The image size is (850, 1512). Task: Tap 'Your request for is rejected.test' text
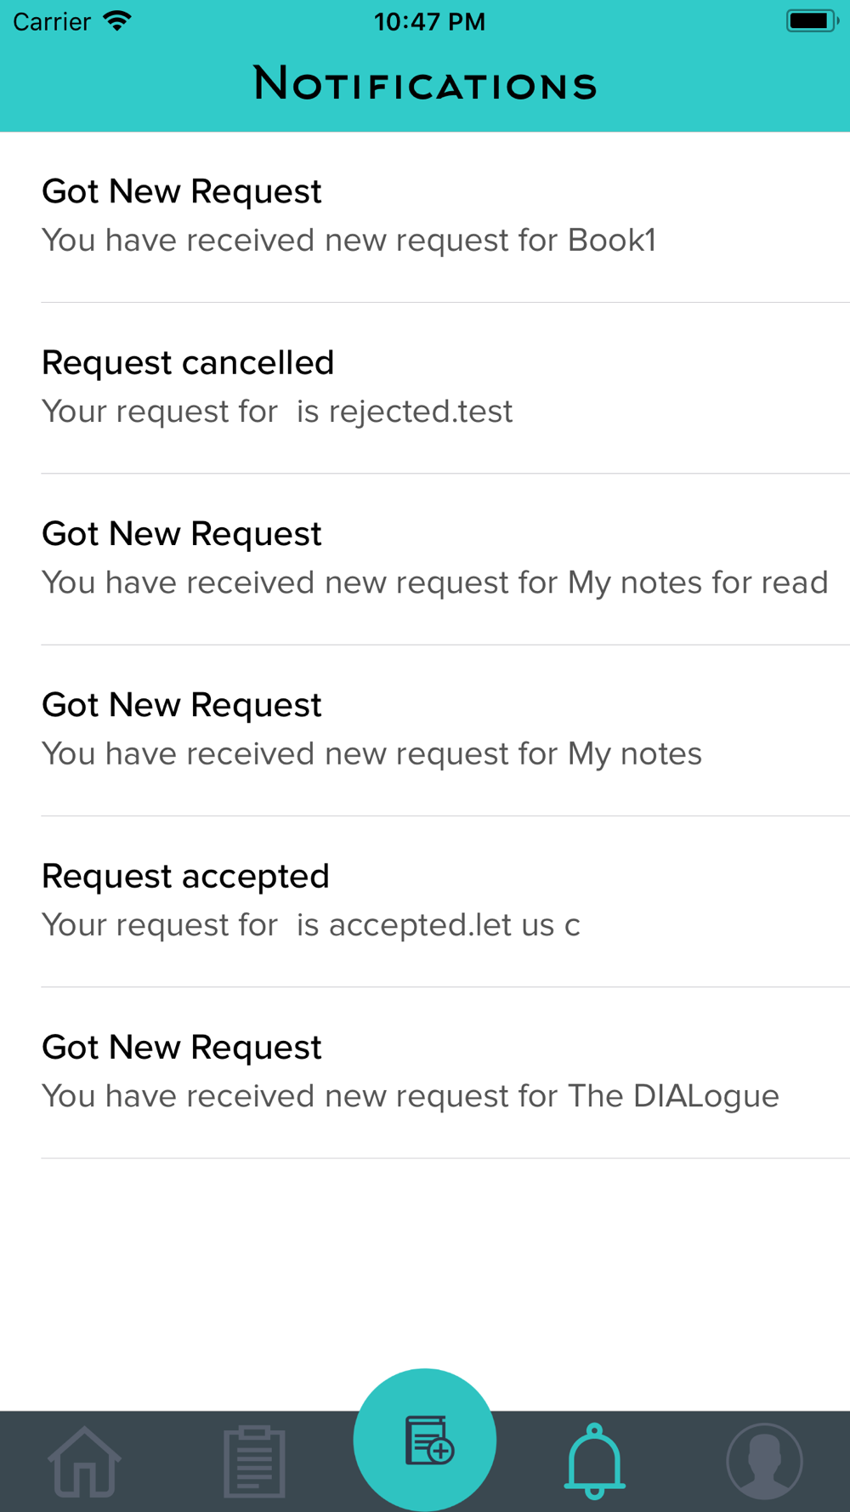277,412
